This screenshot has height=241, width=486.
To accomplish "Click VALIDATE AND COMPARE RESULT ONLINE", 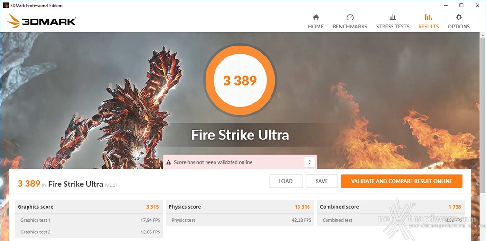I will click(x=402, y=181).
